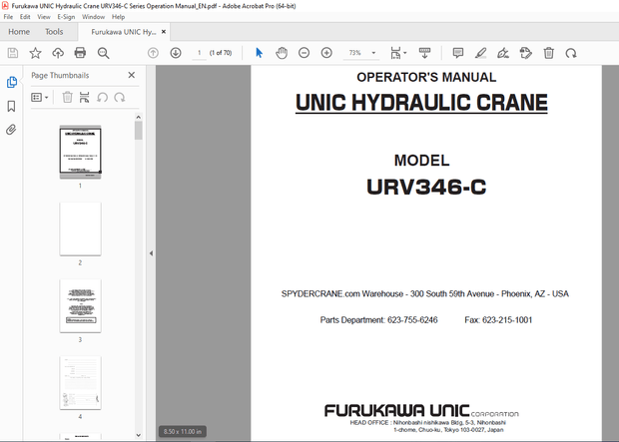Activate the Hand pan tool

pos(282,53)
